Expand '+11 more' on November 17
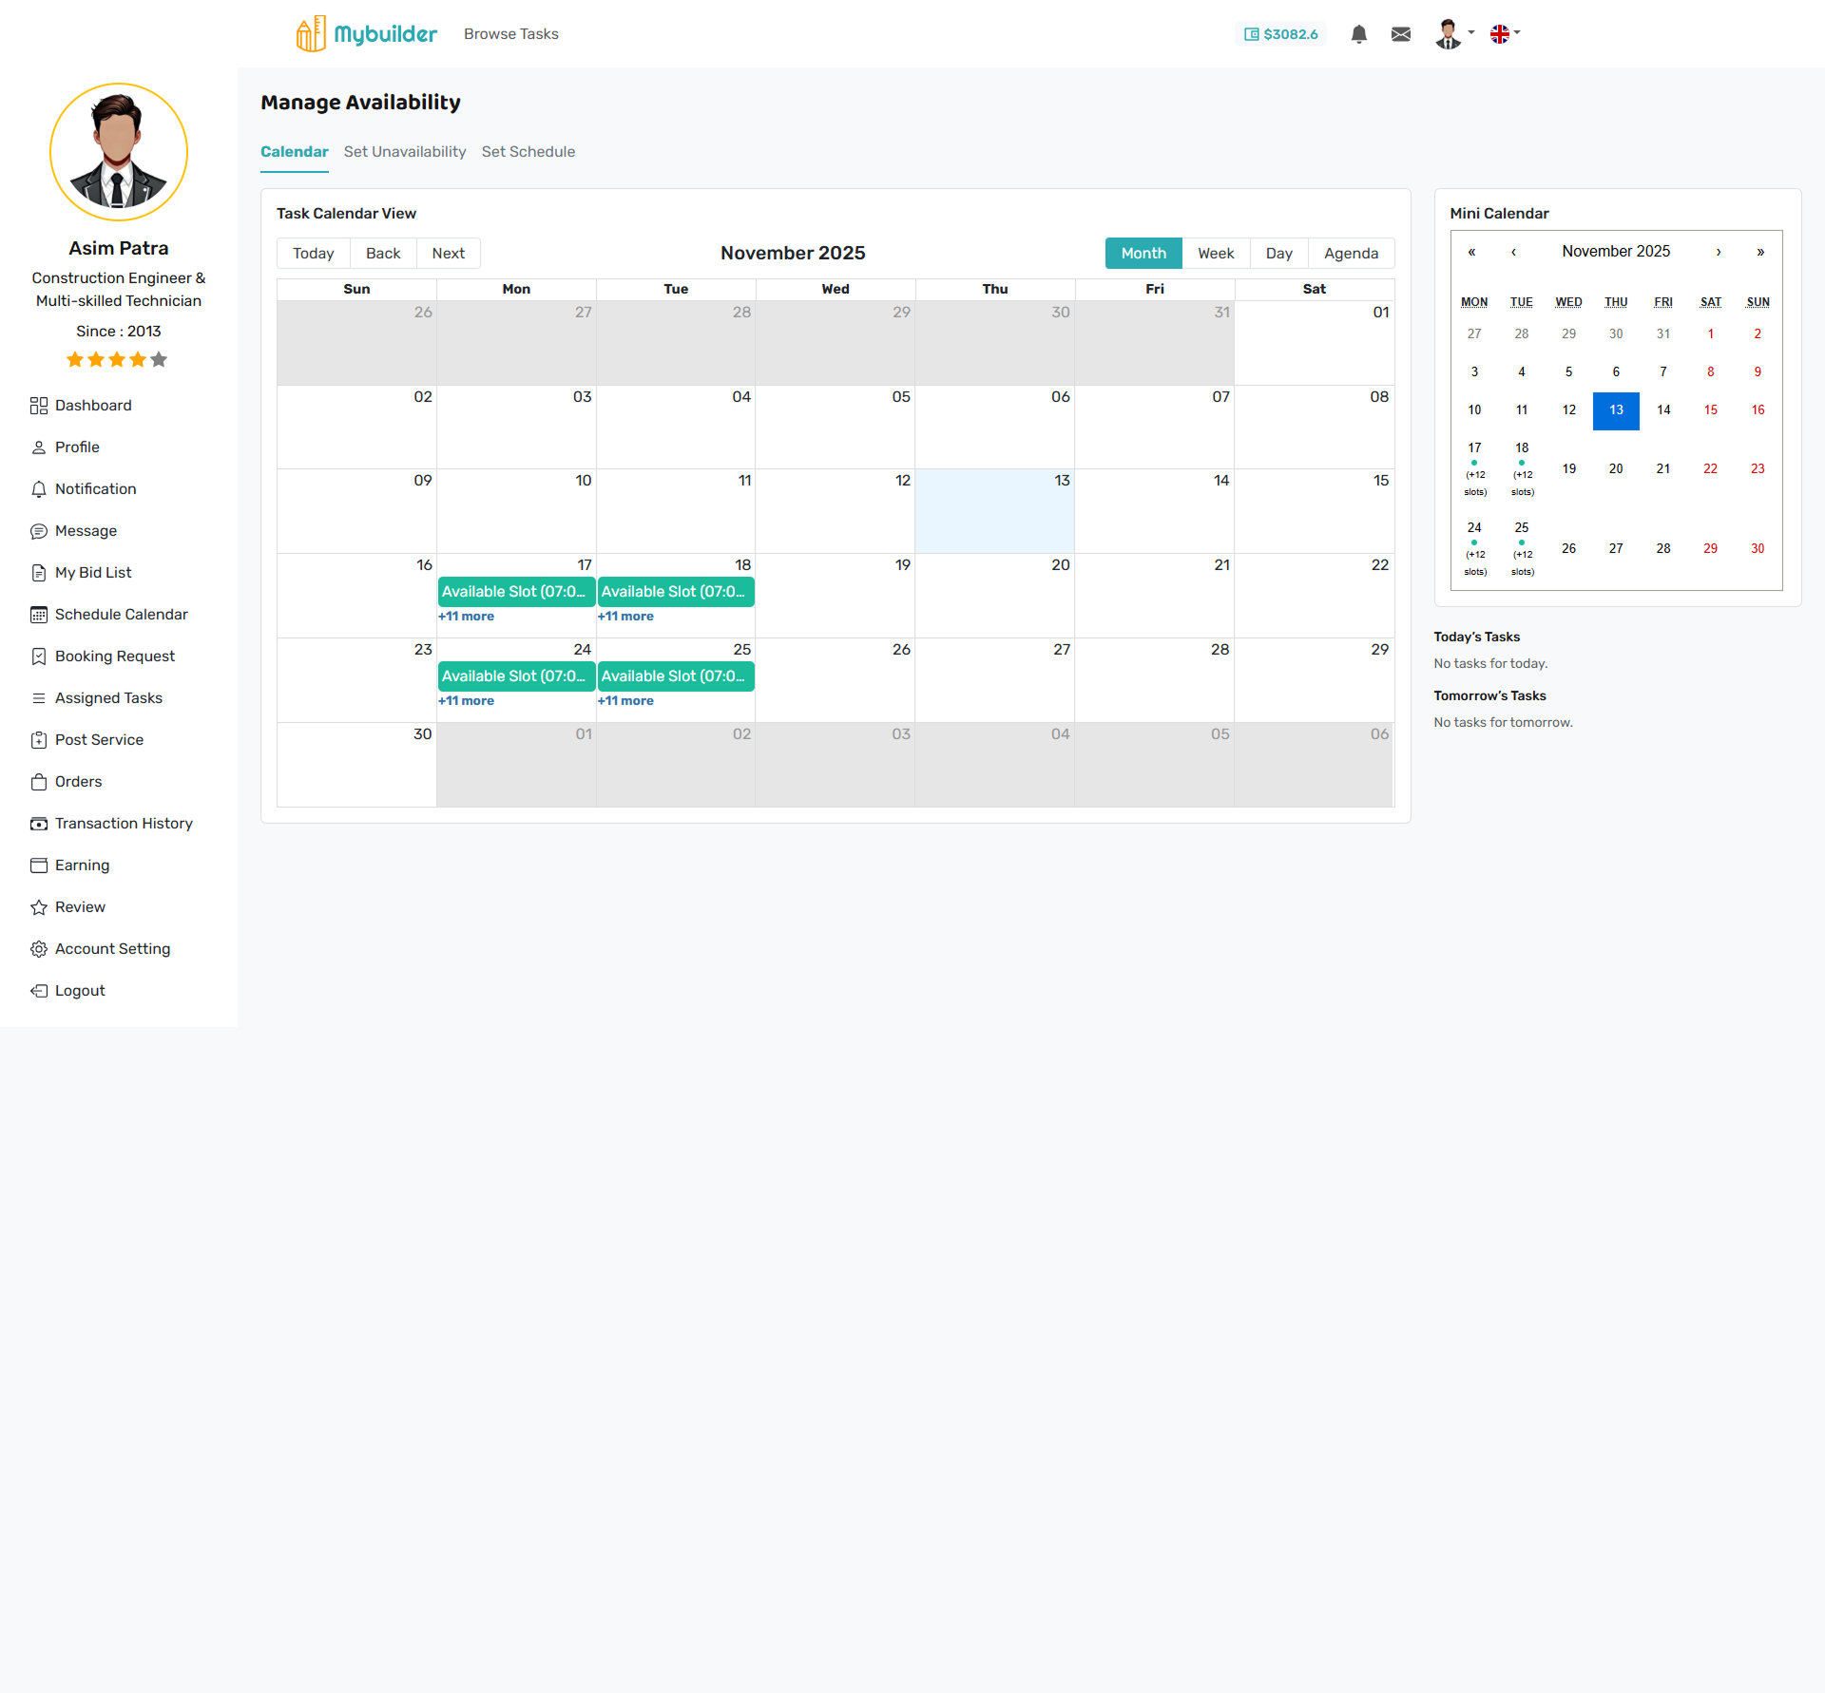1825x1693 pixels. point(466,617)
